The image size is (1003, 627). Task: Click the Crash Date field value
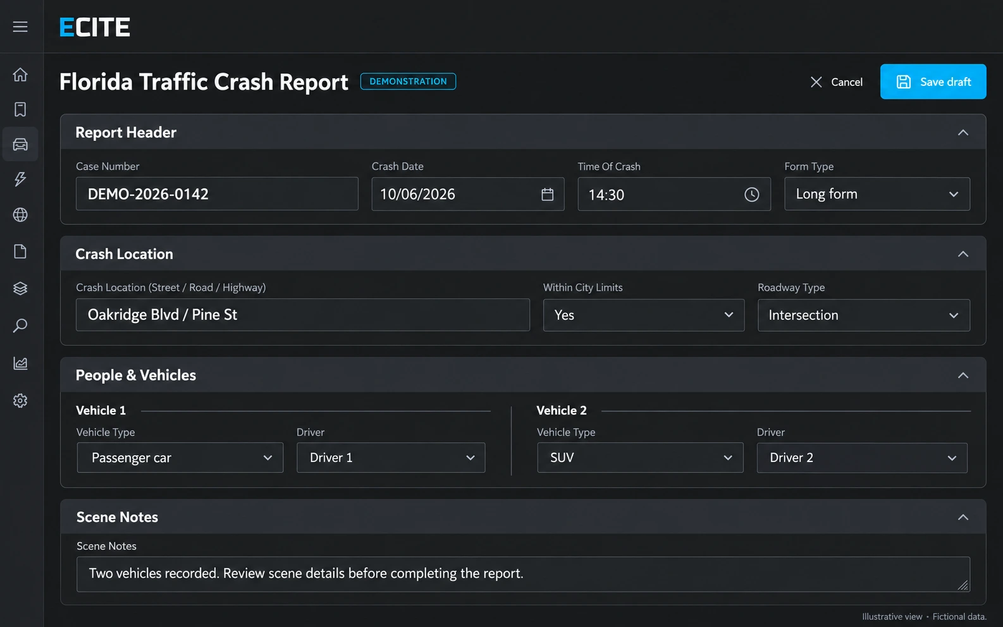point(417,194)
